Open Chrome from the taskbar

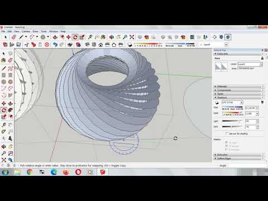click(x=30, y=172)
